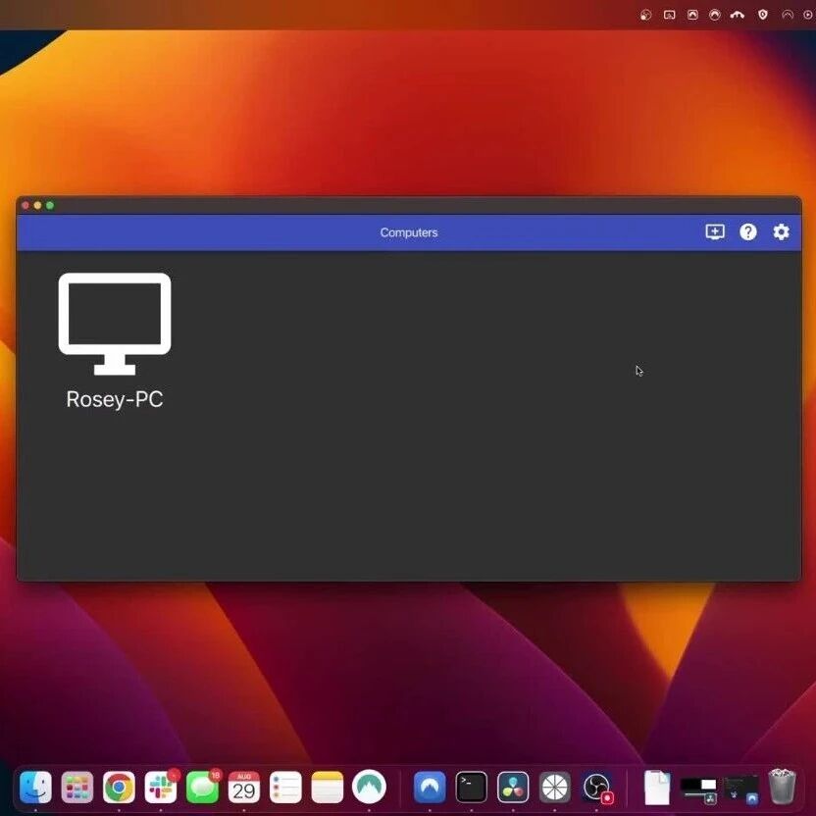This screenshot has height=816, width=816.
Task: Open OBS Studio from the dock
Action: 596,787
